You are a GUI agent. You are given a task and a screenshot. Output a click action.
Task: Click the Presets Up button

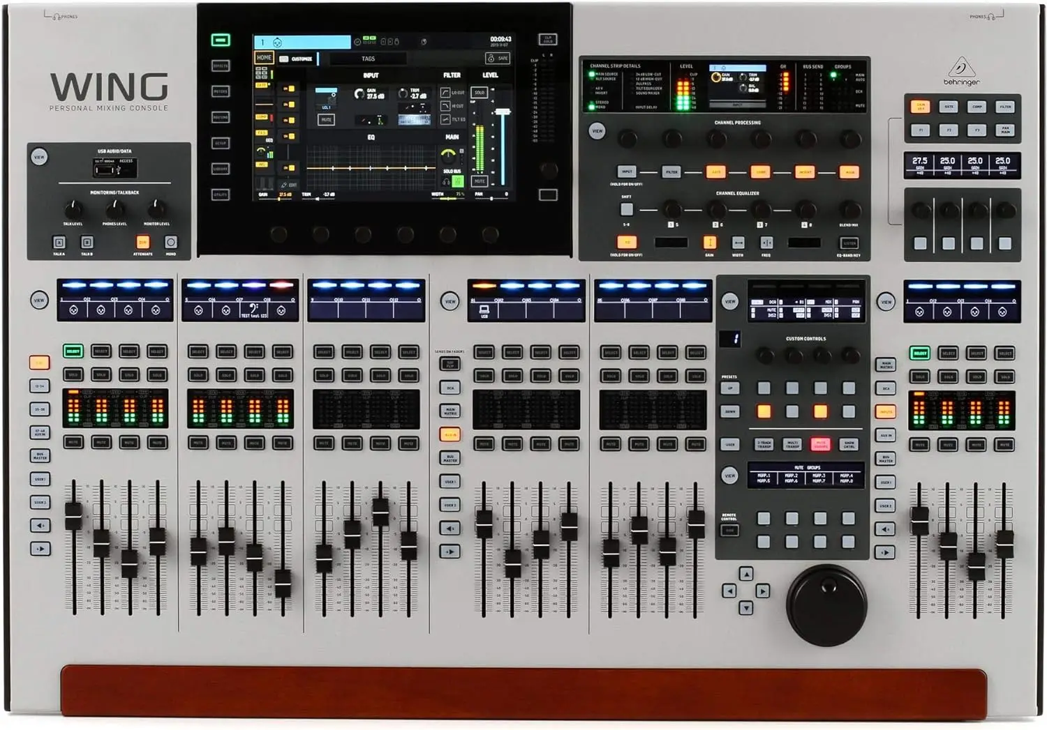point(730,388)
